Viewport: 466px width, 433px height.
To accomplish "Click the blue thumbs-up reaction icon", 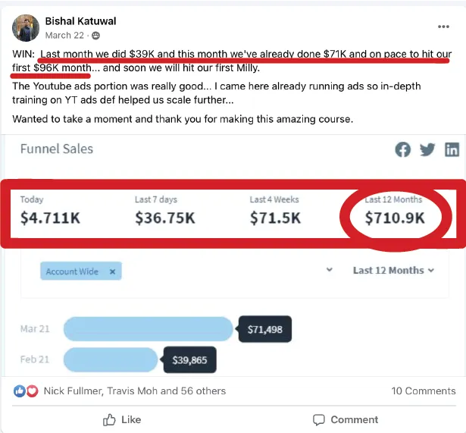I will point(20,391).
